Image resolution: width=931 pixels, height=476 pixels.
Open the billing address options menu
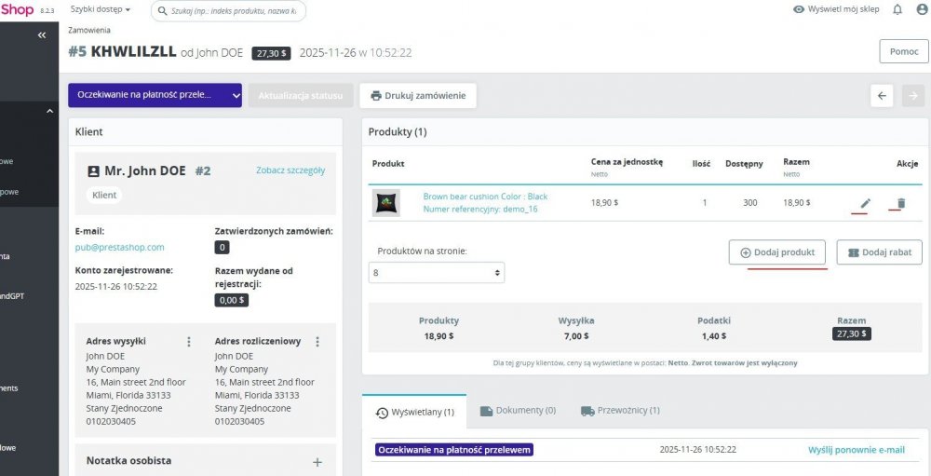317,342
